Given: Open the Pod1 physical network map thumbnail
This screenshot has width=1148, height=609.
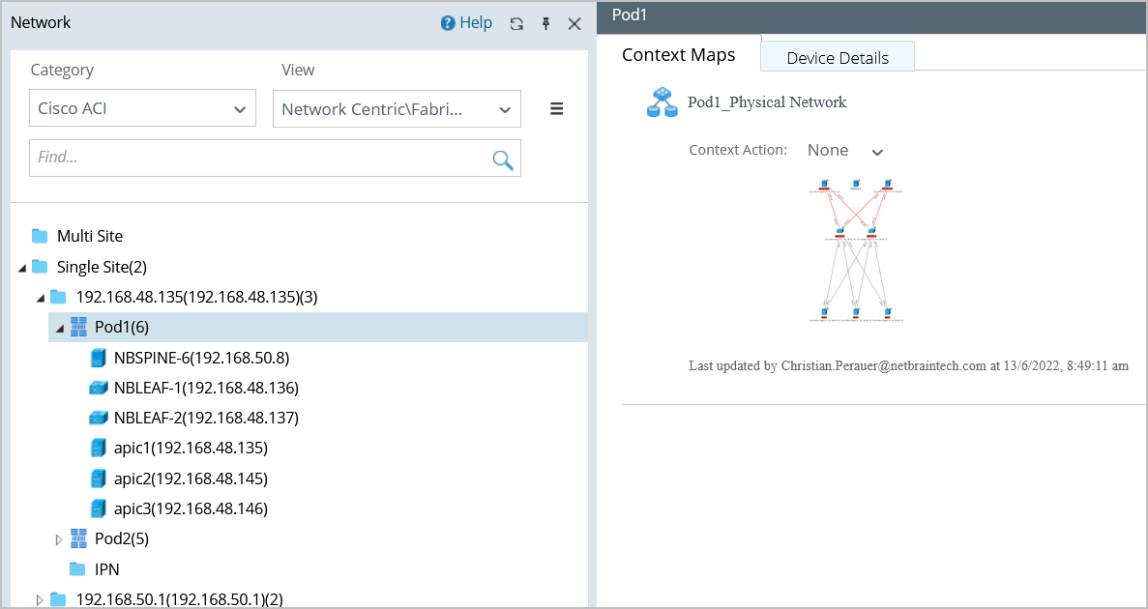Looking at the screenshot, I should pos(856,249).
